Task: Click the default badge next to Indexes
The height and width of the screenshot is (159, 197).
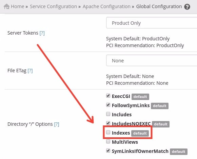Action: click(x=140, y=133)
